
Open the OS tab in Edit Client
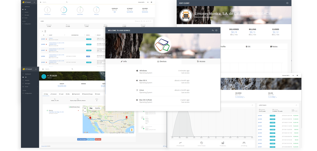coord(248,46)
